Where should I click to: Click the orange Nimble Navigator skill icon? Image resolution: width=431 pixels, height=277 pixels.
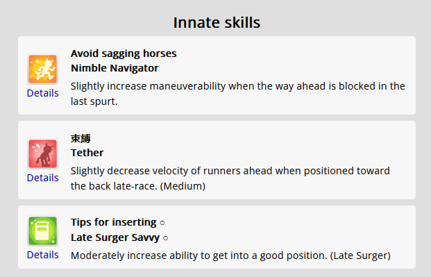pos(42,69)
